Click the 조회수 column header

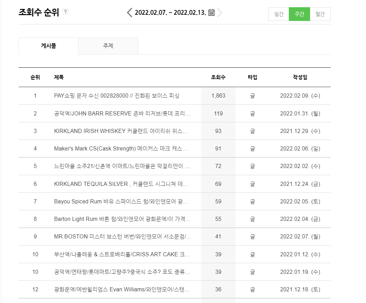click(x=218, y=77)
